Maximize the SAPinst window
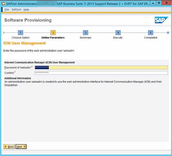The width and height of the screenshot is (172, 156). pos(159,3)
